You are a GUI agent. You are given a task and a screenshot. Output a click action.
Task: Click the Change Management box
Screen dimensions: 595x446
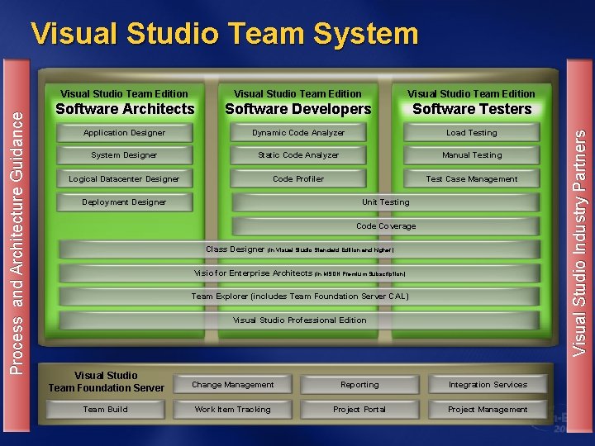point(232,385)
